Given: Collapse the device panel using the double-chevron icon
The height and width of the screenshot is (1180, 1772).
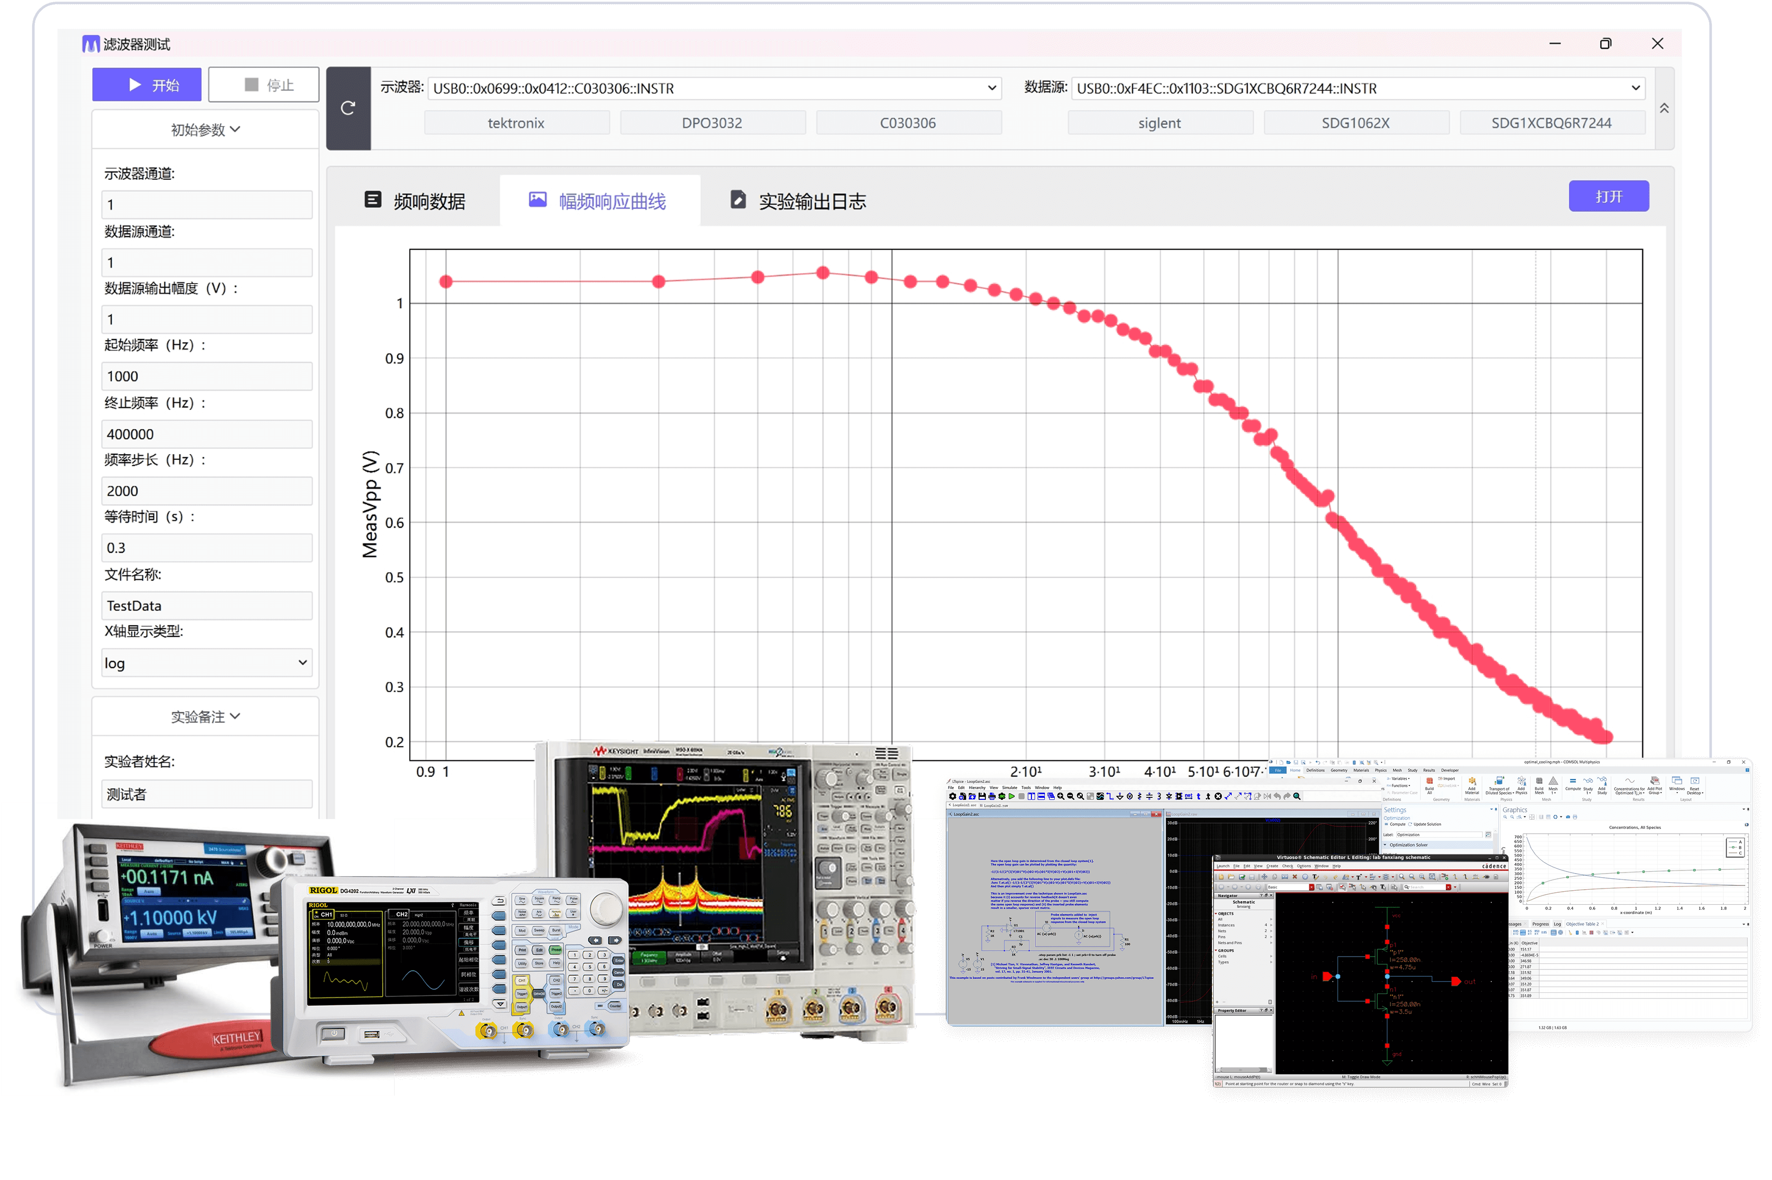Looking at the screenshot, I should click(x=1664, y=108).
